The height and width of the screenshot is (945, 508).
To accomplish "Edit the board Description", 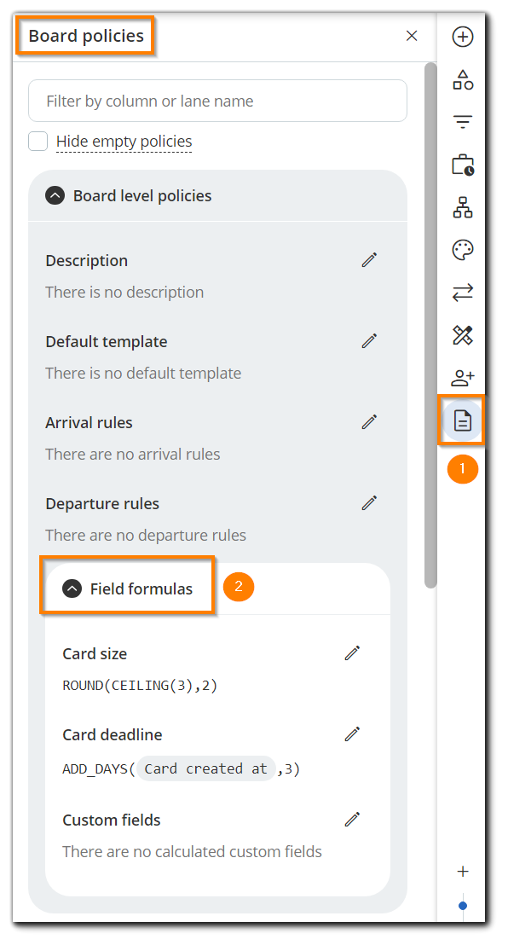I will [369, 259].
